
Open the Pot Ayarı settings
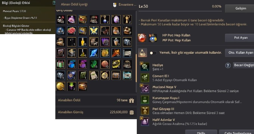tap(241, 38)
